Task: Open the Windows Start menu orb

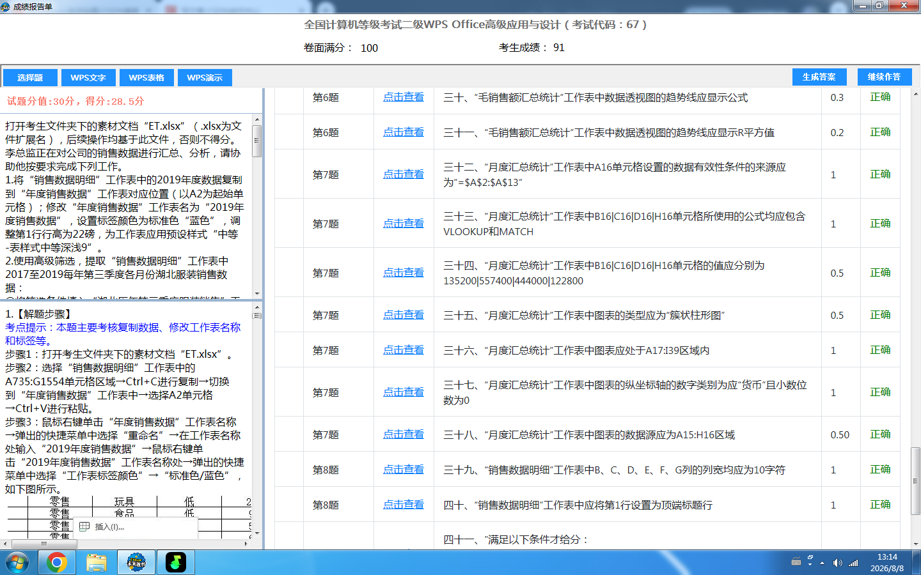Action: coord(17,562)
